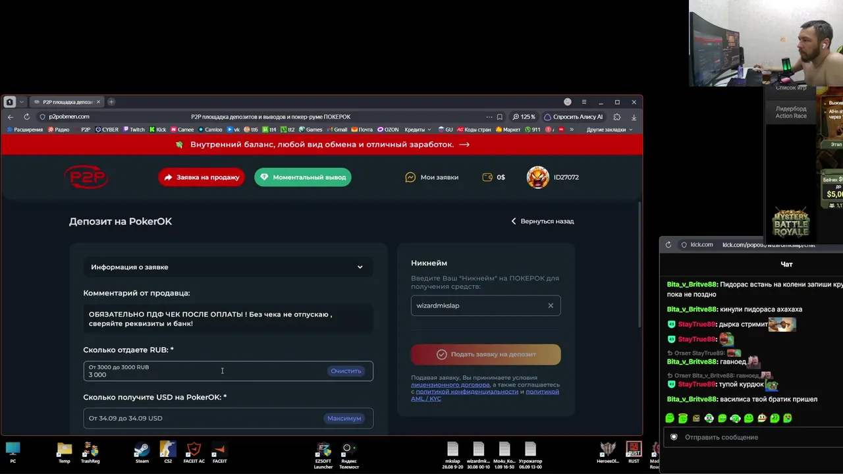Open browser downloads icon
Viewport: 843px width, 474px height.
[x=634, y=117]
